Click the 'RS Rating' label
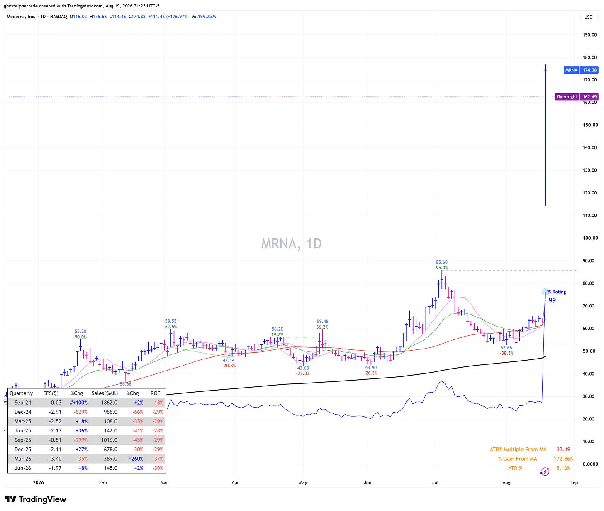604x511 pixels. 556,292
